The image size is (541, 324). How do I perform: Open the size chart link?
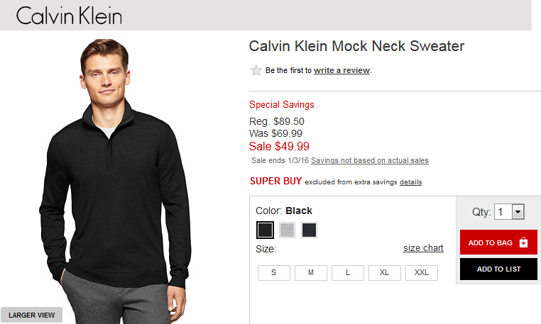[x=423, y=248]
